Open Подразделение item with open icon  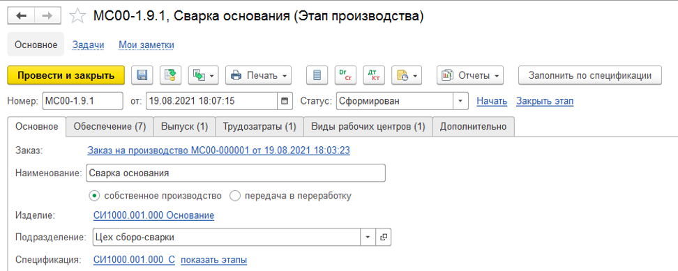tap(384, 237)
